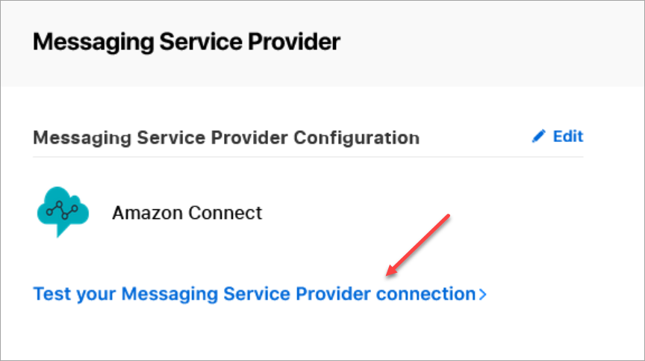Click the connected-nodes graphic inside the cloud logo
The height and width of the screenshot is (361, 645).
pos(61,210)
